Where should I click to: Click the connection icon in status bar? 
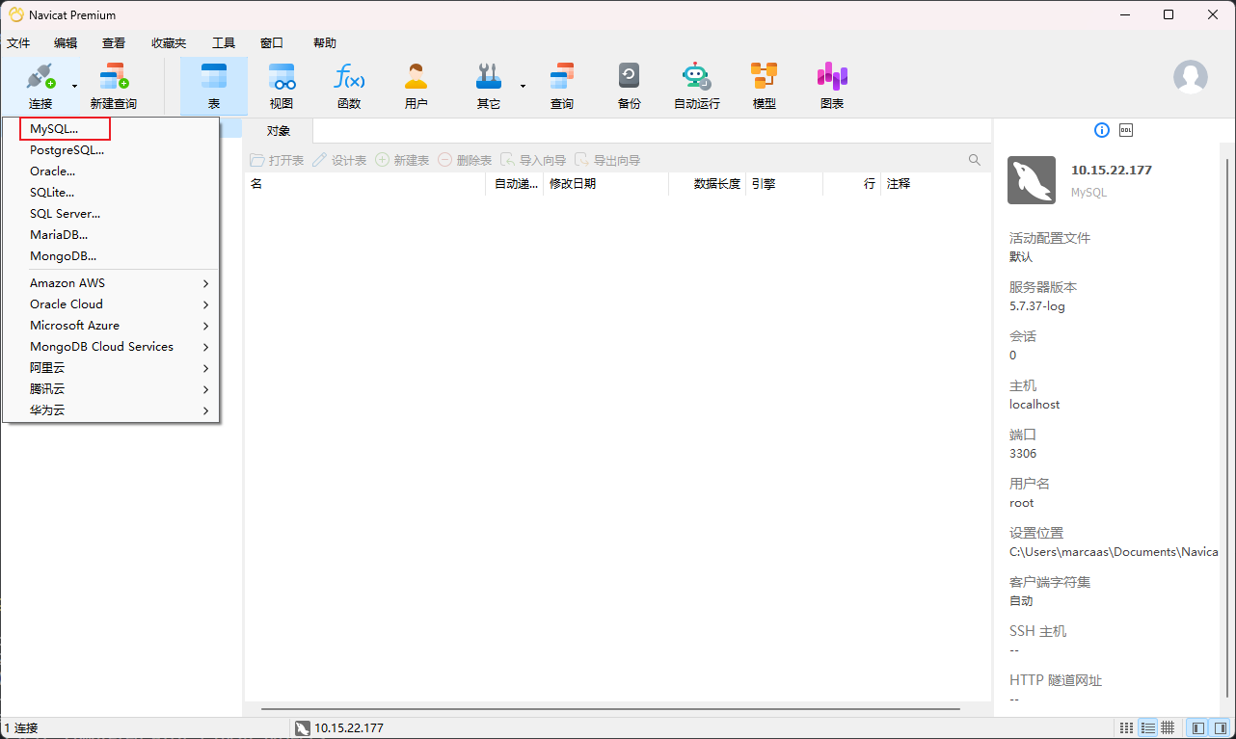click(x=302, y=727)
